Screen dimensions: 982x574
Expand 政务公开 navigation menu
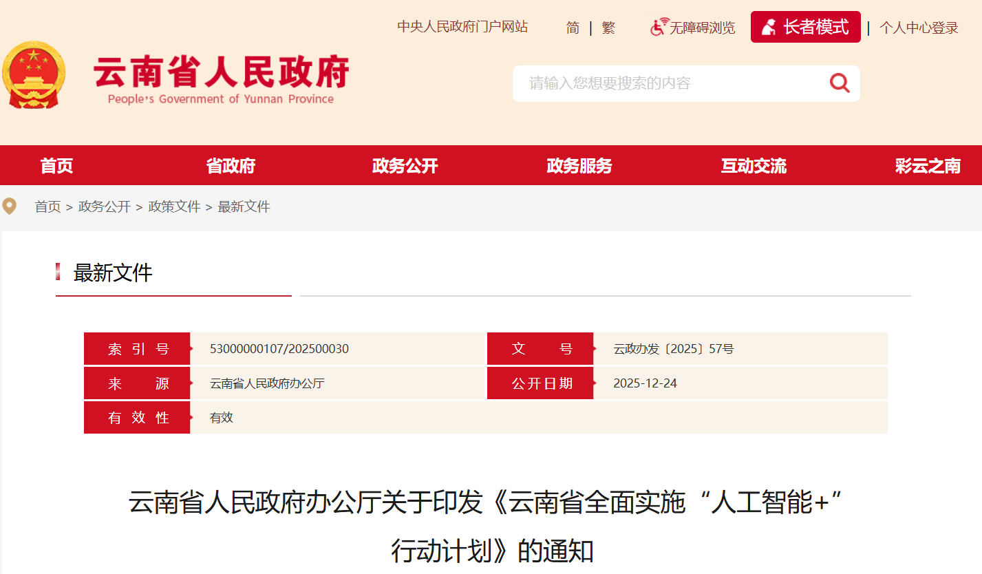click(405, 166)
